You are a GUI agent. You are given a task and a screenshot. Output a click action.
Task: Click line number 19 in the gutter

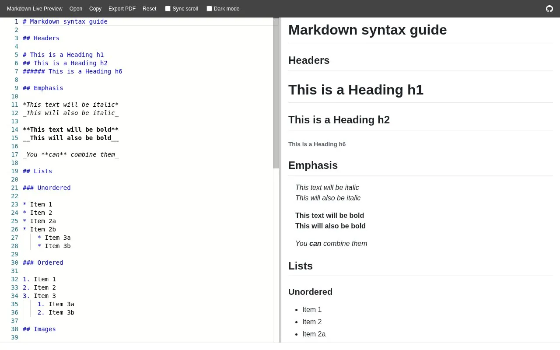point(15,171)
